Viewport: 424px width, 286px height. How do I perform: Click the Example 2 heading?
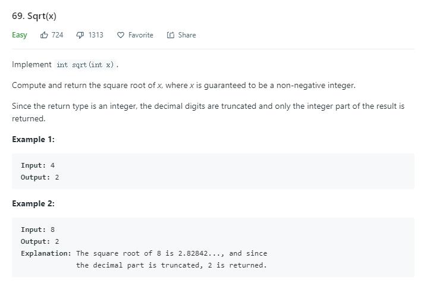[33, 203]
